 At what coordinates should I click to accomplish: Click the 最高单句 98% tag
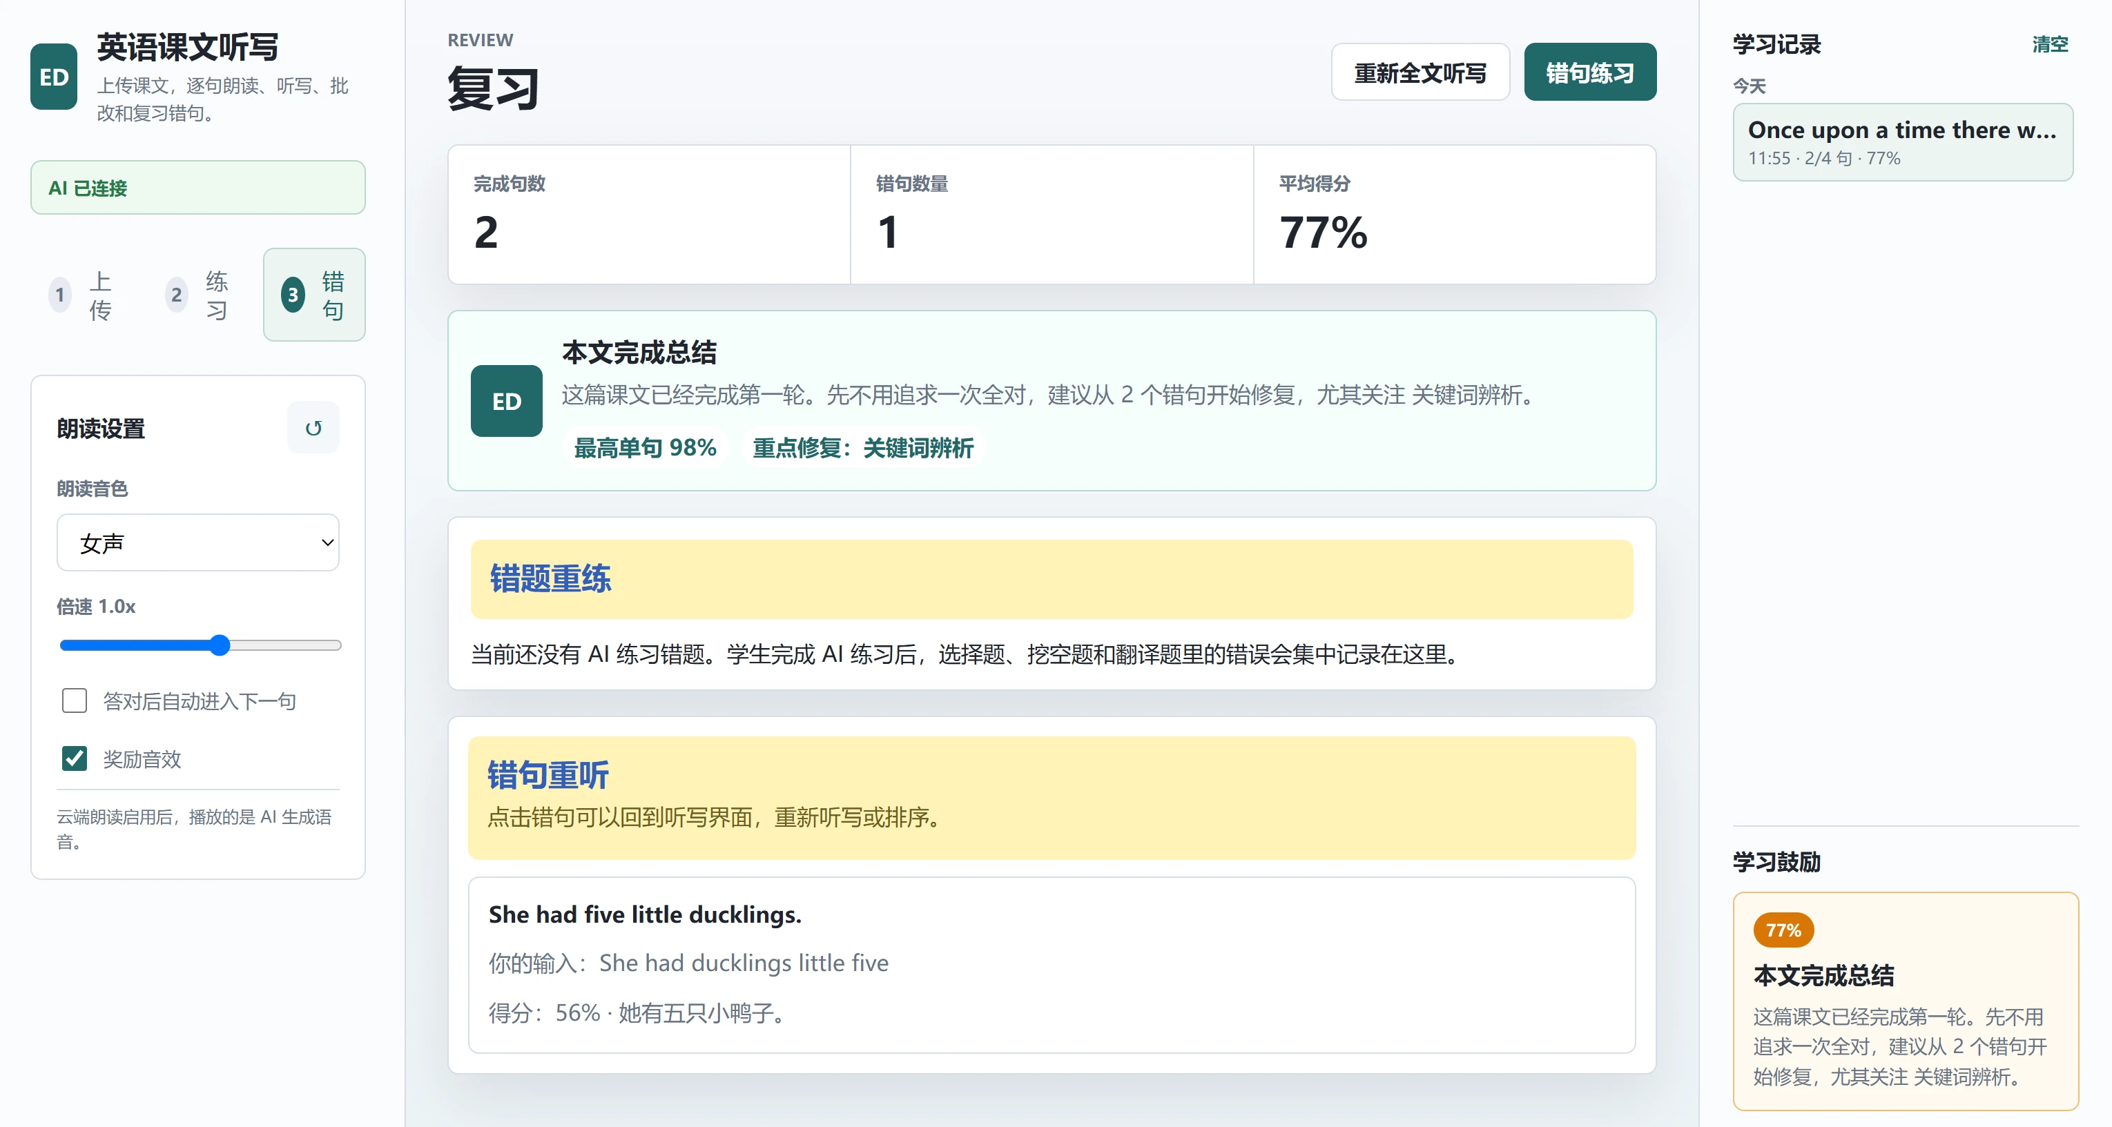646,449
